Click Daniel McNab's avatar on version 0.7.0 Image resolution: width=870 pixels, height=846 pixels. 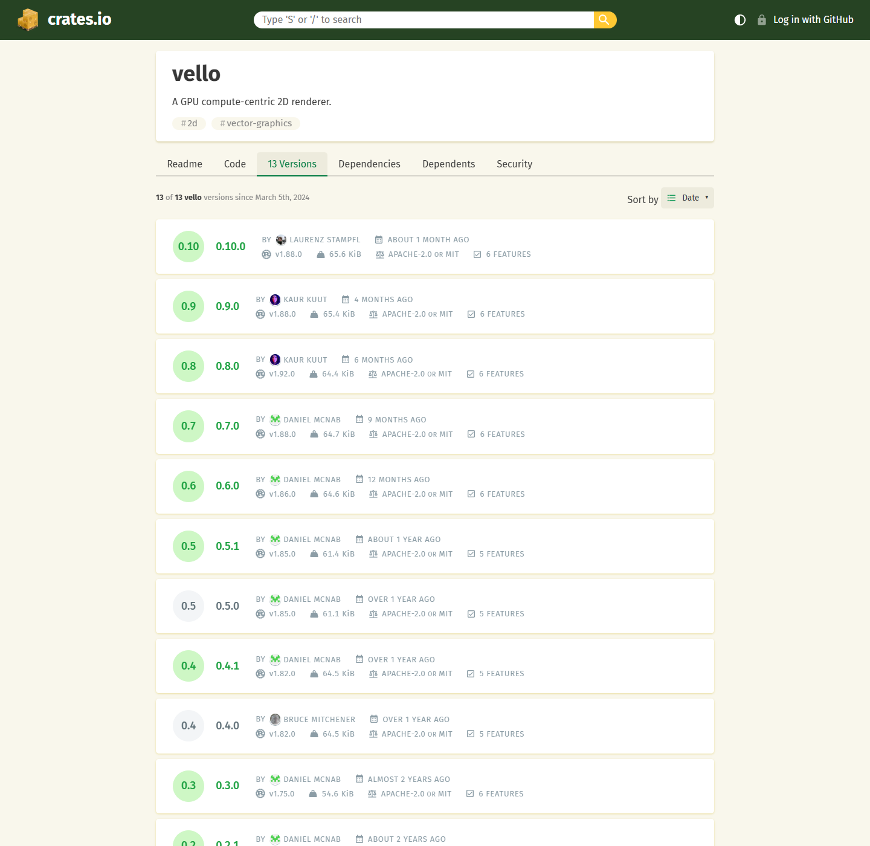click(275, 419)
